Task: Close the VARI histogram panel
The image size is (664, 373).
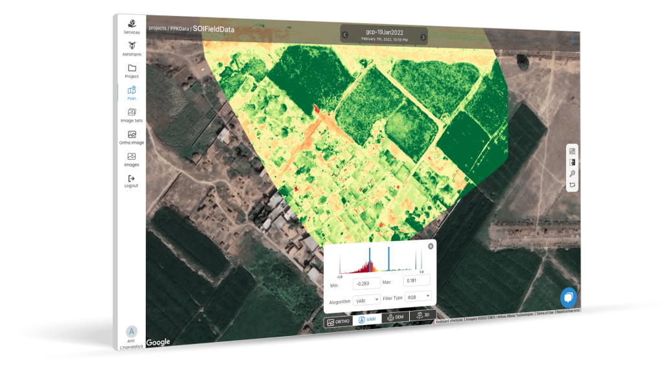Action: 431,246
